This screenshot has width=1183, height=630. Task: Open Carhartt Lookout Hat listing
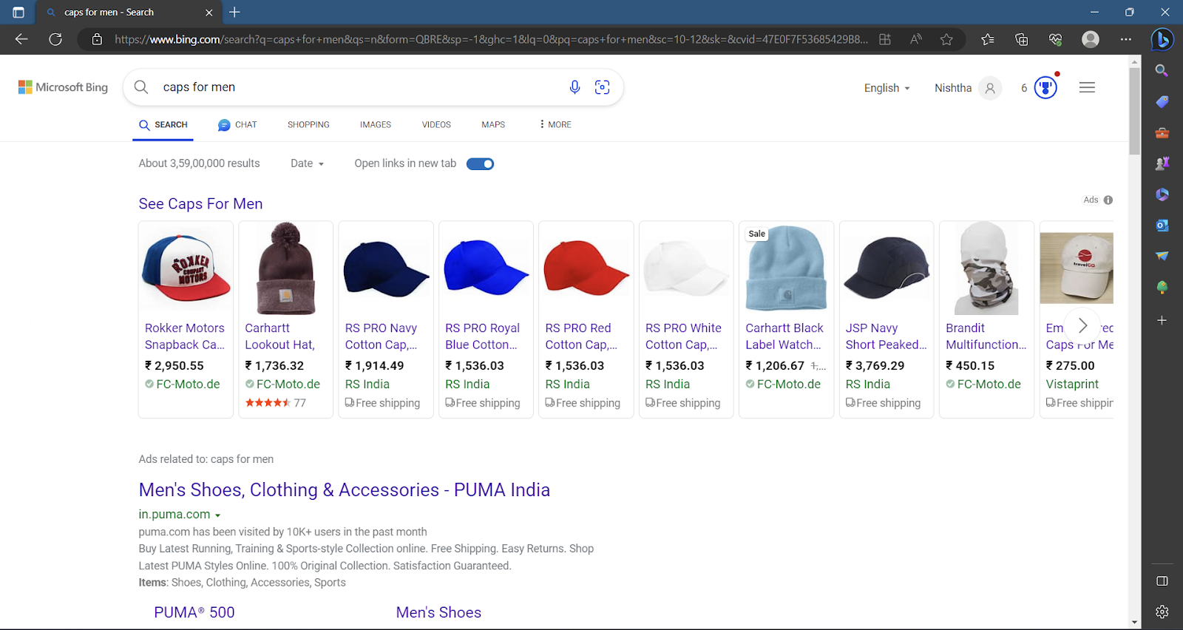coord(280,336)
